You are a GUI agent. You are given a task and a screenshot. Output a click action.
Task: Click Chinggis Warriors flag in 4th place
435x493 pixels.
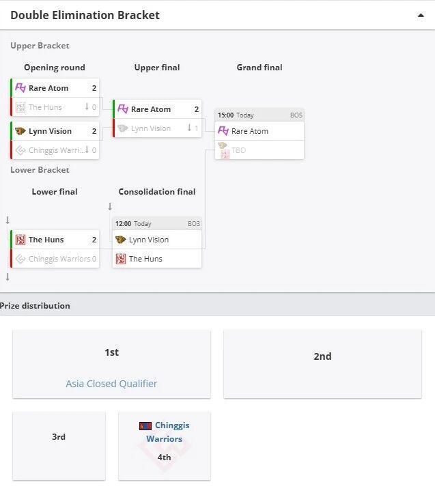point(145,425)
